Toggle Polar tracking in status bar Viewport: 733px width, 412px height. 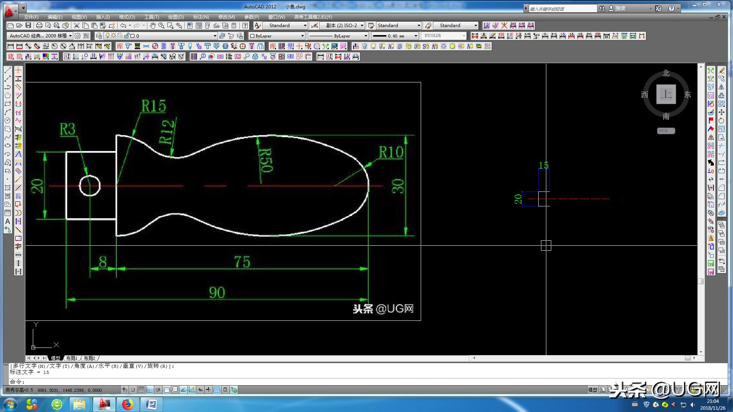tap(158, 389)
